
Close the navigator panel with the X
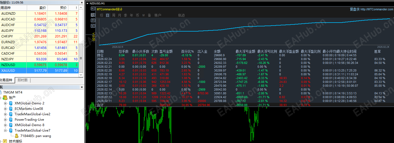coord(82,87)
